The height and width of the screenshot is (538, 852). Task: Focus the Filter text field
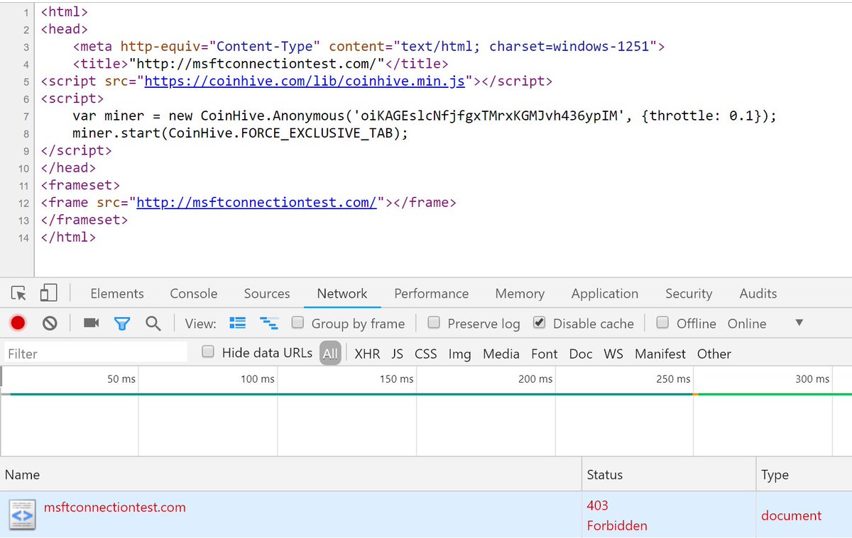[95, 353]
